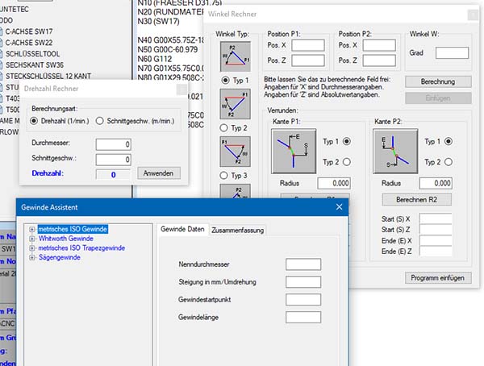
Task: Expand Sägengewinde node
Action: point(31,257)
